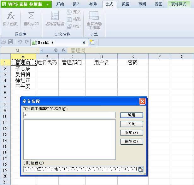Click the save floppy disk icon

[11, 42]
